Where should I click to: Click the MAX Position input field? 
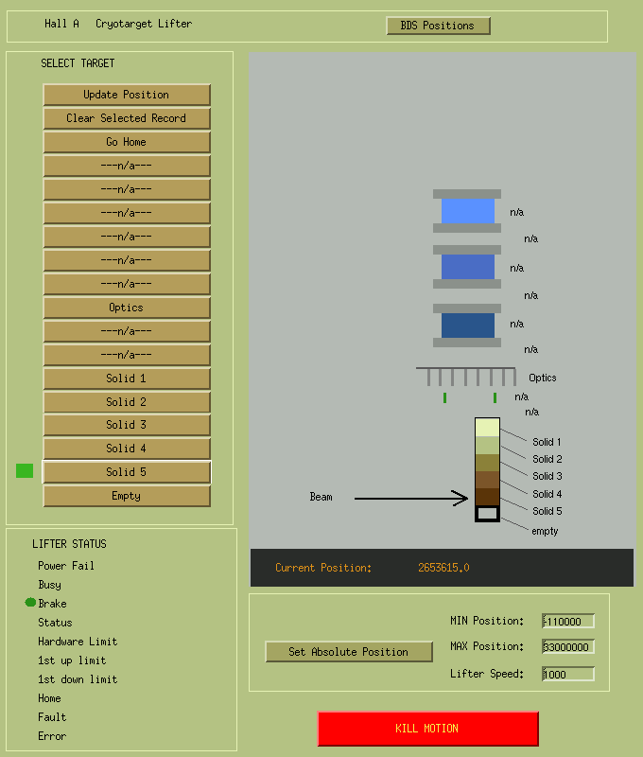coord(568,647)
